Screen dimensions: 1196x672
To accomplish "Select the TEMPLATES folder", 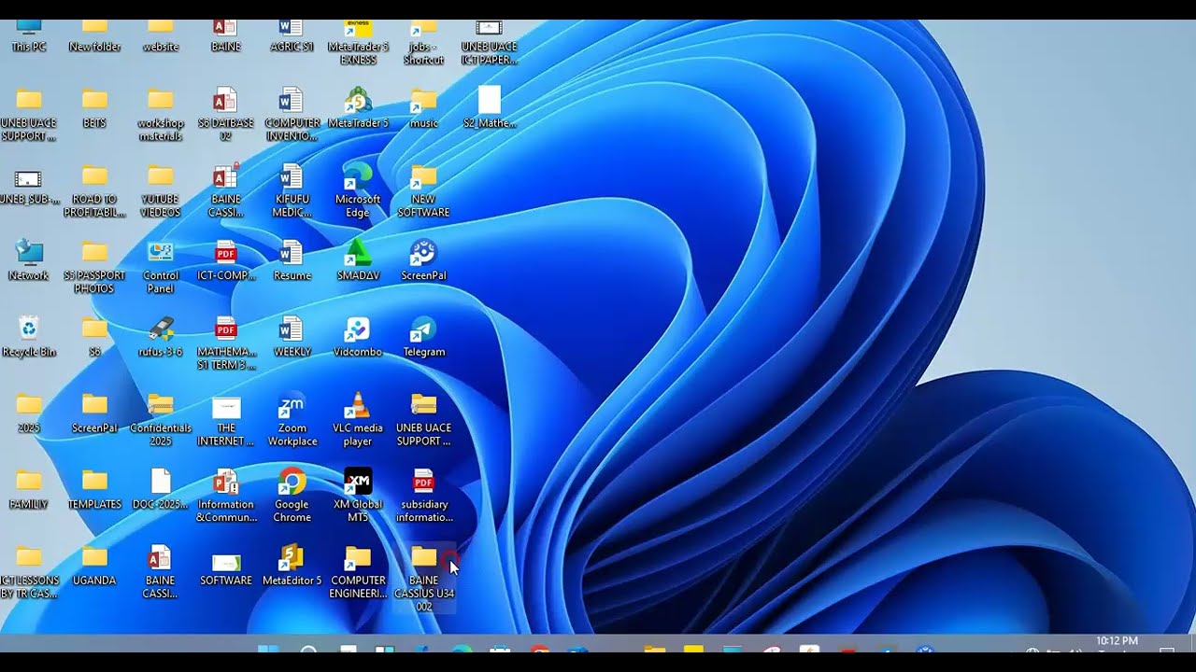I will pyautogui.click(x=94, y=489).
